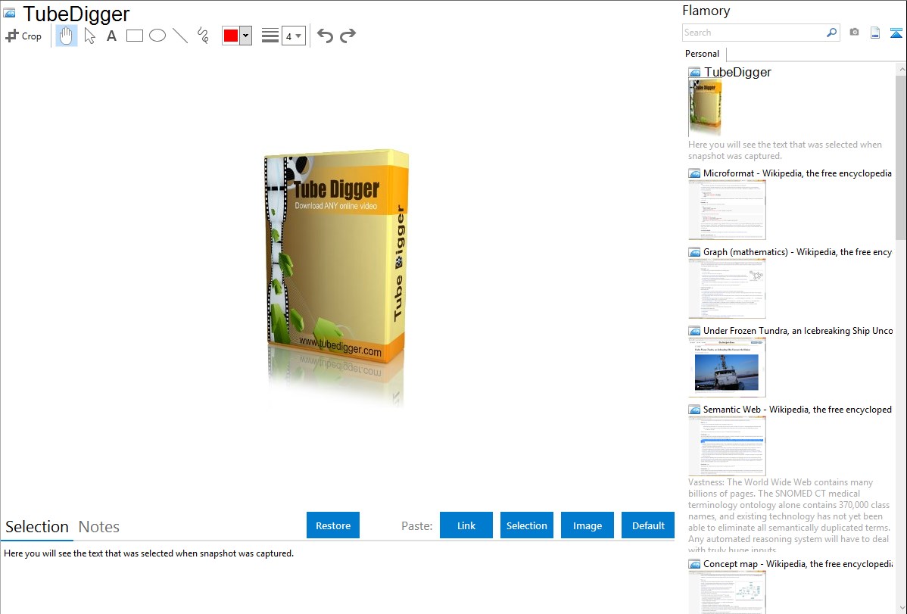Click the Default paste button
The image size is (907, 614).
click(x=648, y=525)
